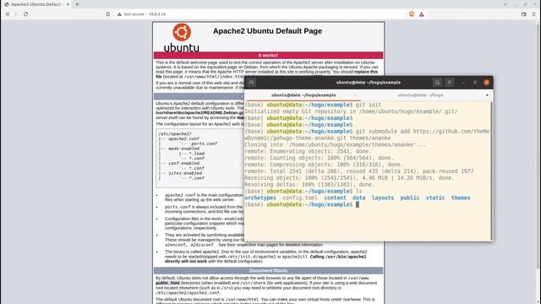
Task: Click 'Apache2 Ubuntu Default Page' heading
Action: (x=267, y=31)
